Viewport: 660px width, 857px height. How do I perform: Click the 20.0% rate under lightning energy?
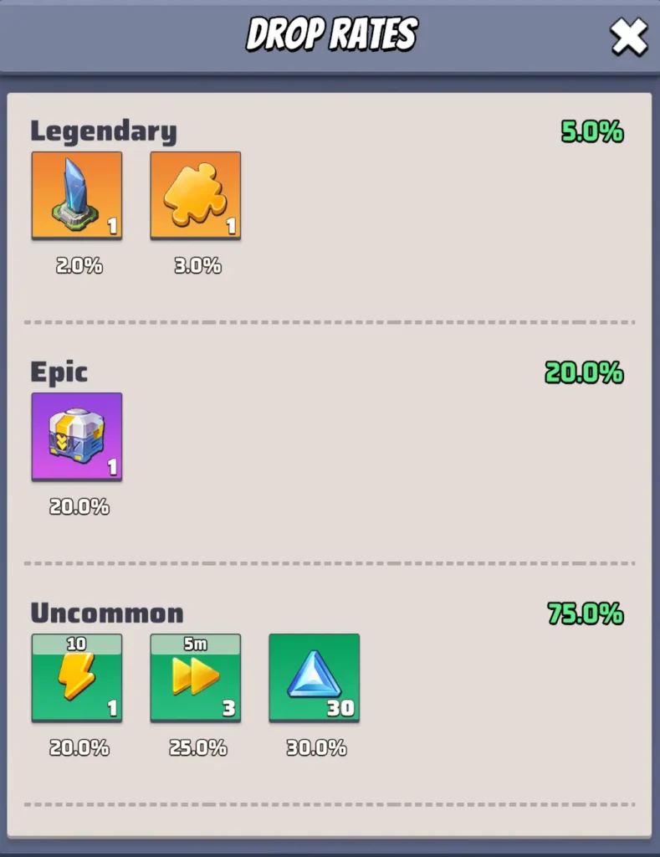[x=79, y=747]
